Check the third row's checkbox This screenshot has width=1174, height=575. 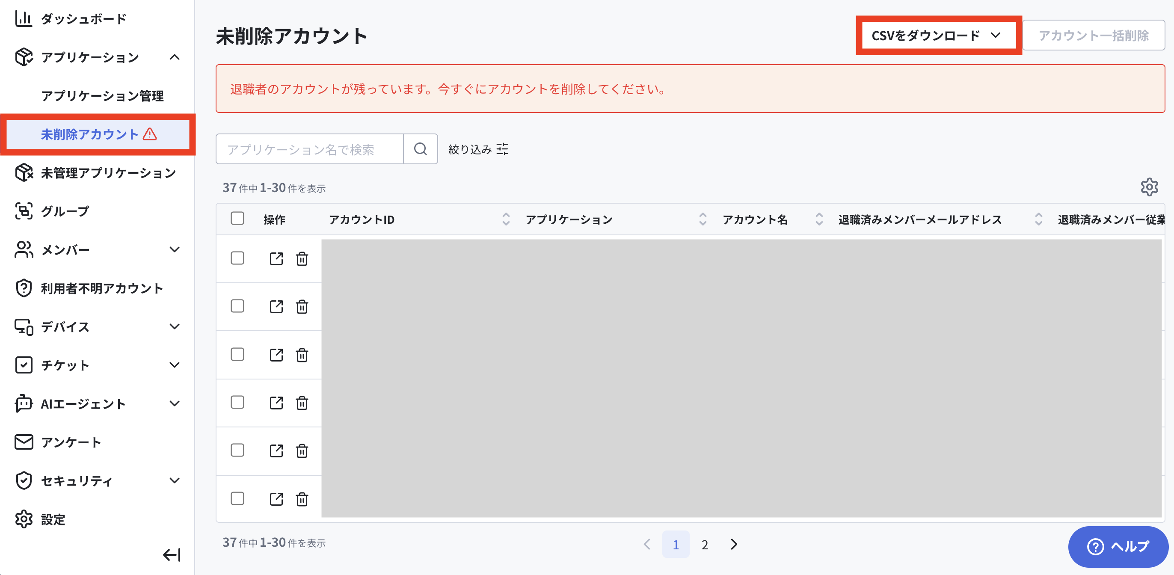tap(237, 355)
